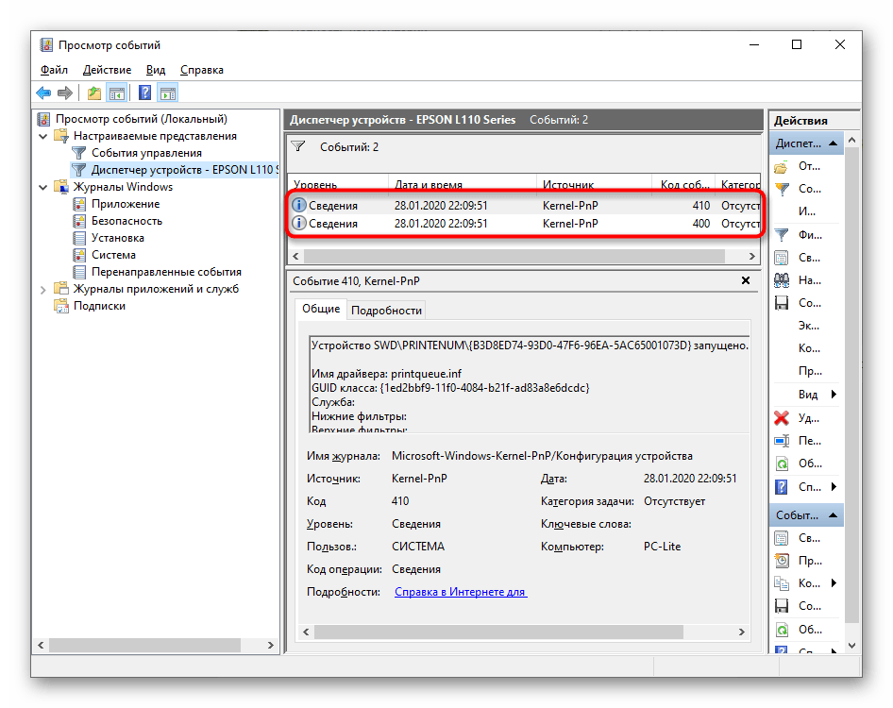Click the red X delete action icon

click(782, 418)
